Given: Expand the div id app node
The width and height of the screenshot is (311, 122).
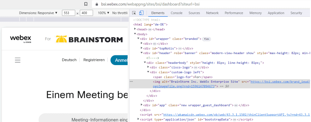Looking at the screenshot, I should (x=141, y=105).
